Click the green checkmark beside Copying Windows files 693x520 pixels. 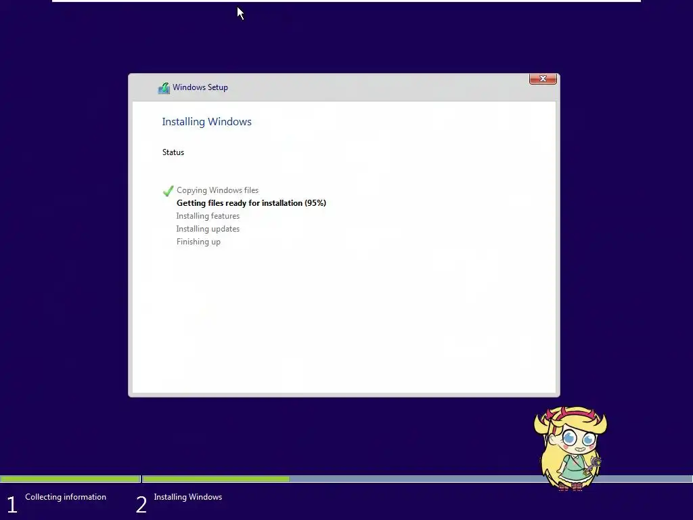pos(168,190)
